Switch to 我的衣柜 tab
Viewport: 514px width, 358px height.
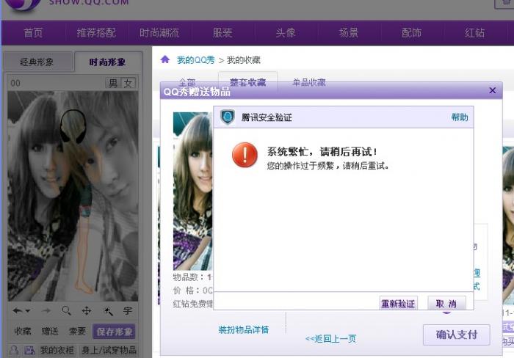(x=57, y=351)
